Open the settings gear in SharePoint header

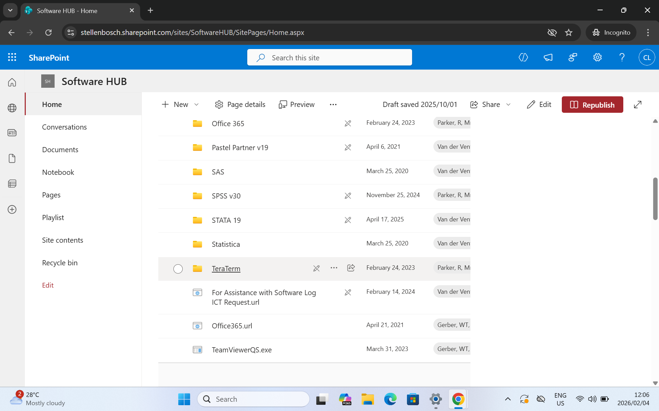(597, 57)
